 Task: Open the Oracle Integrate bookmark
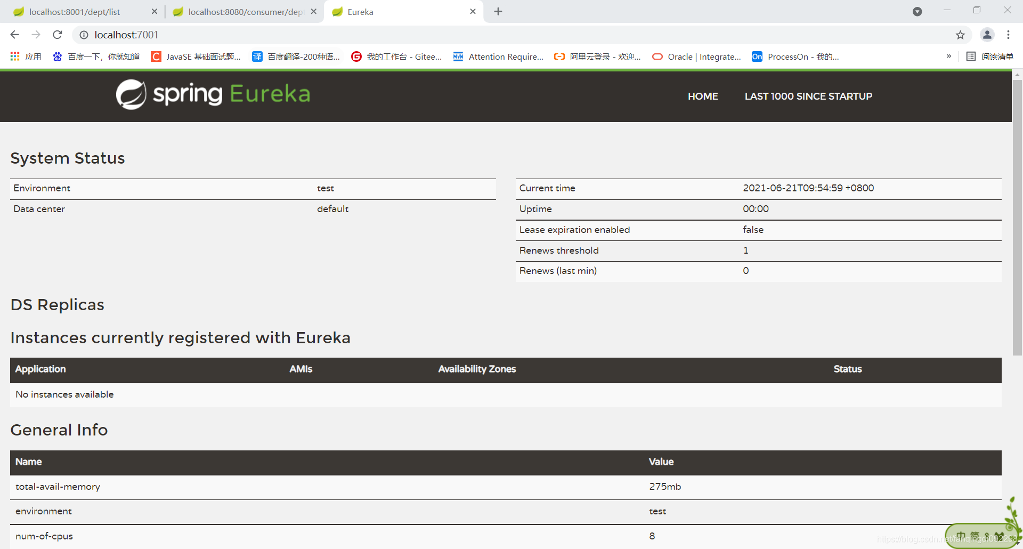[x=697, y=56]
